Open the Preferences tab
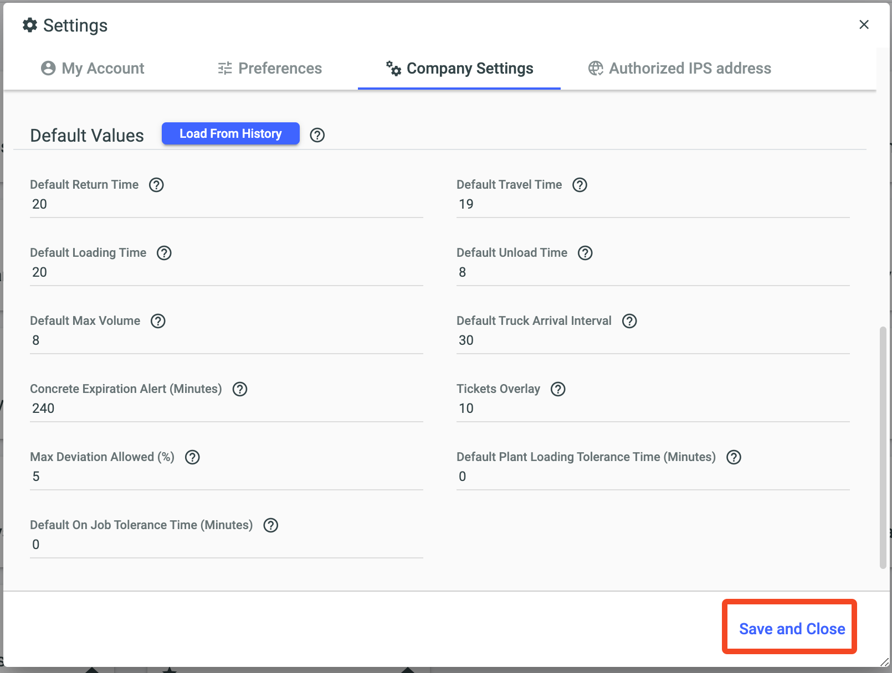Screen dimensions: 892x673 click(270, 68)
